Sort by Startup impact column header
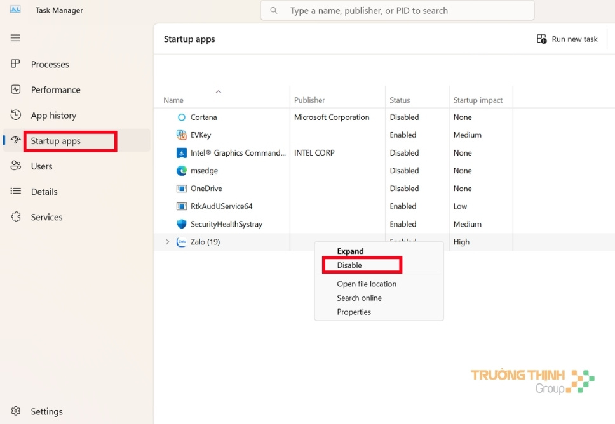This screenshot has width=615, height=424. tap(478, 100)
